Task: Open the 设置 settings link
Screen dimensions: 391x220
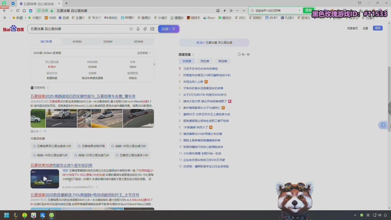Action: click(365, 28)
